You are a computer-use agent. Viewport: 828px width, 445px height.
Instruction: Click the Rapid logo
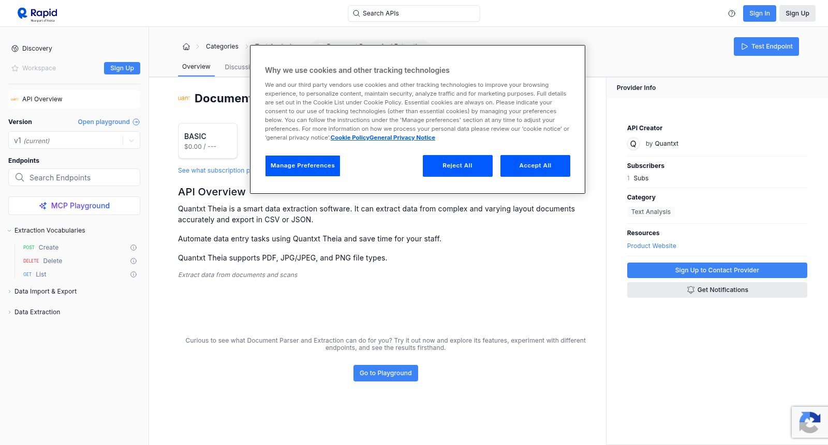click(37, 14)
